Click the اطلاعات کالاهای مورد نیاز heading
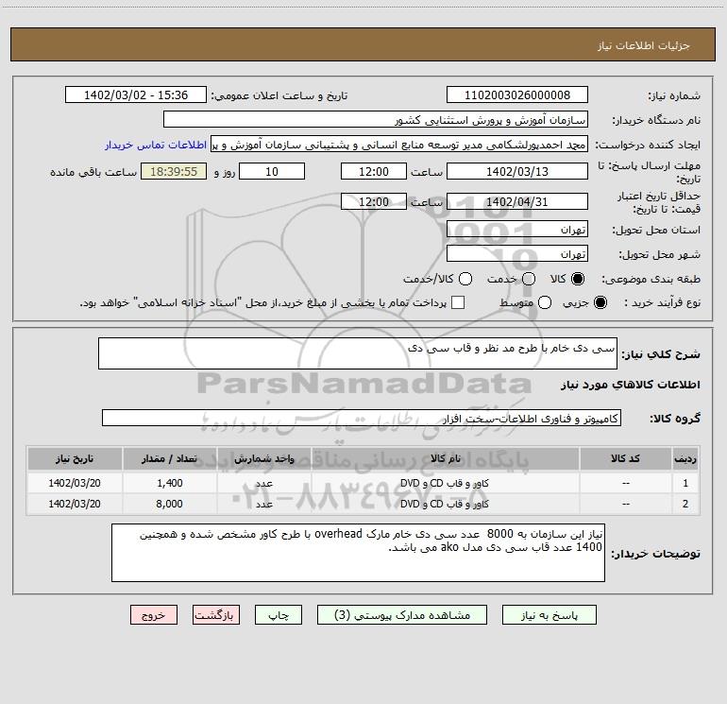 point(630,385)
